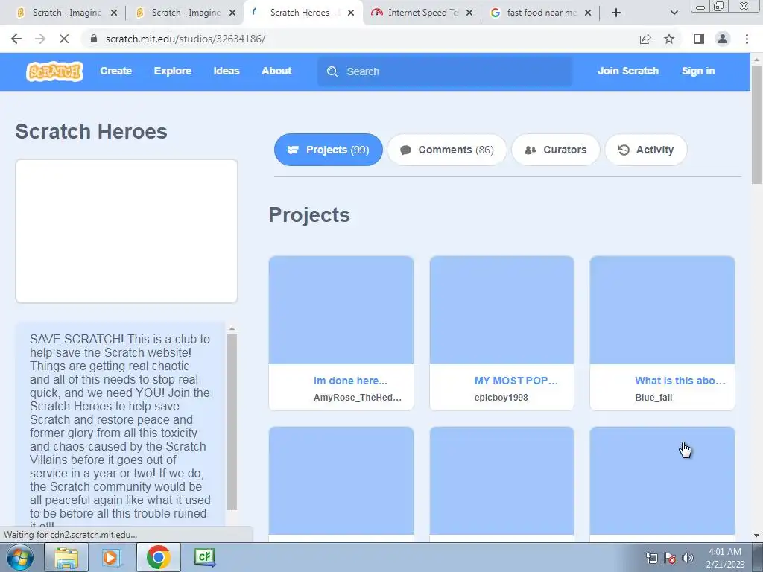This screenshot has width=763, height=572.
Task: Click the page scroll-down arrow
Action: pos(756,536)
